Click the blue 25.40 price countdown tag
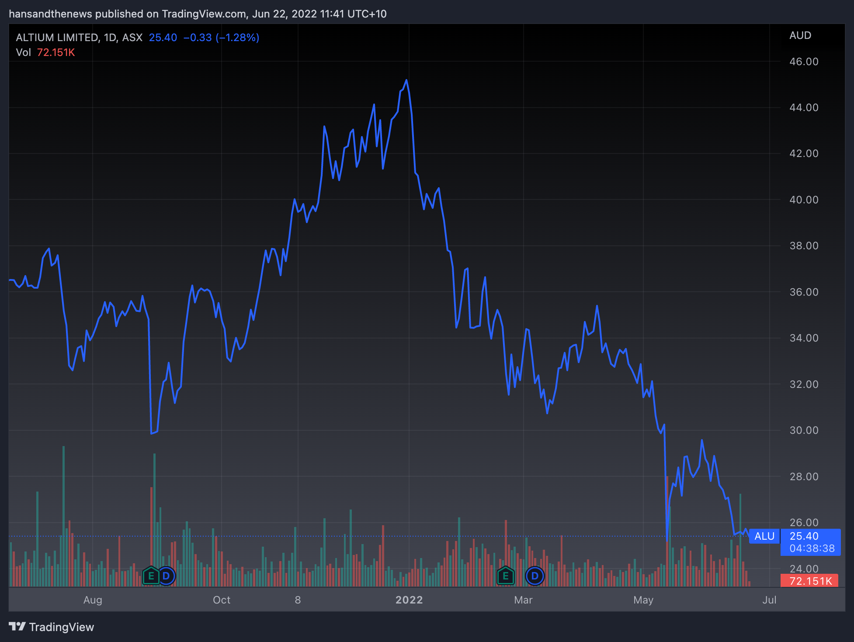The width and height of the screenshot is (854, 642). click(x=810, y=542)
